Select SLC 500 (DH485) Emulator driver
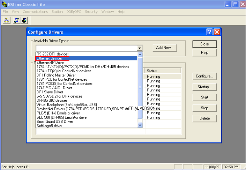This screenshot has width=246, height=170. (x=87, y=117)
